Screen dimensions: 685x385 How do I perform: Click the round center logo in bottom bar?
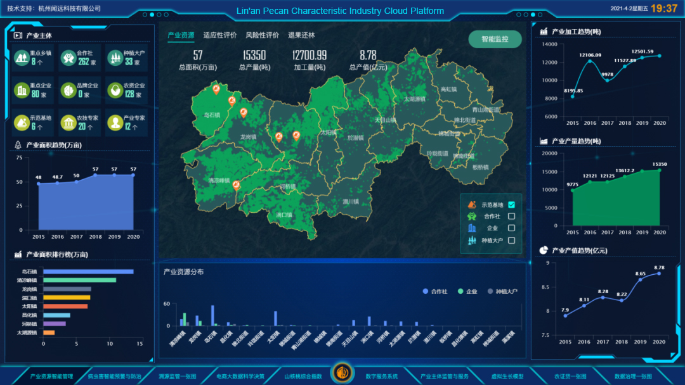point(342,372)
